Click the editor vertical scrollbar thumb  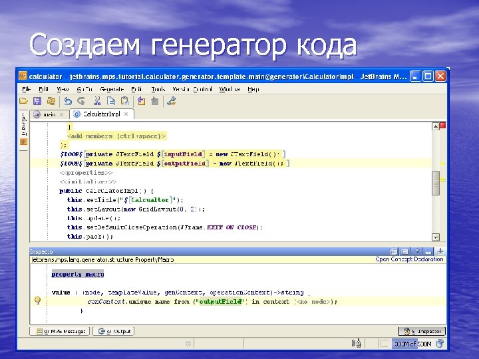pos(436,183)
